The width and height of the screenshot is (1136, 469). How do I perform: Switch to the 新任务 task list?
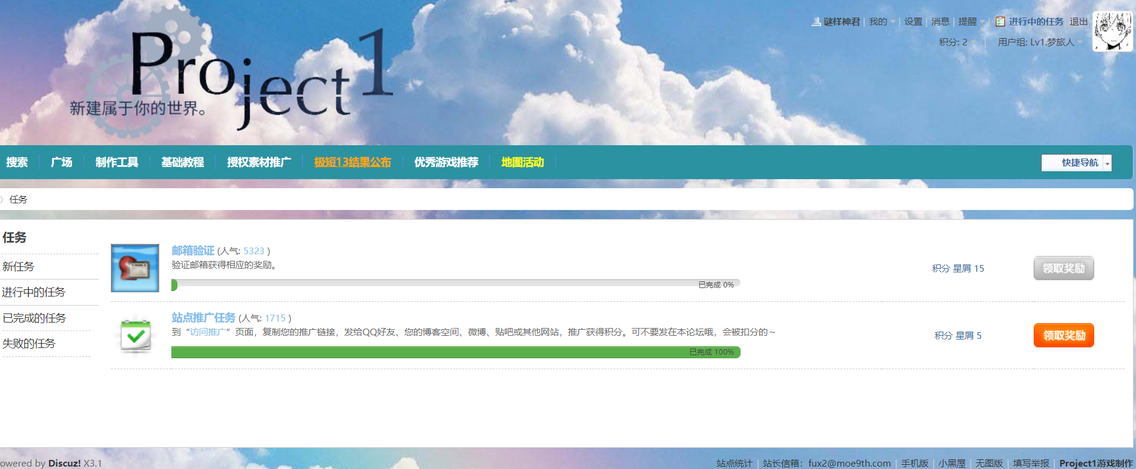18,267
